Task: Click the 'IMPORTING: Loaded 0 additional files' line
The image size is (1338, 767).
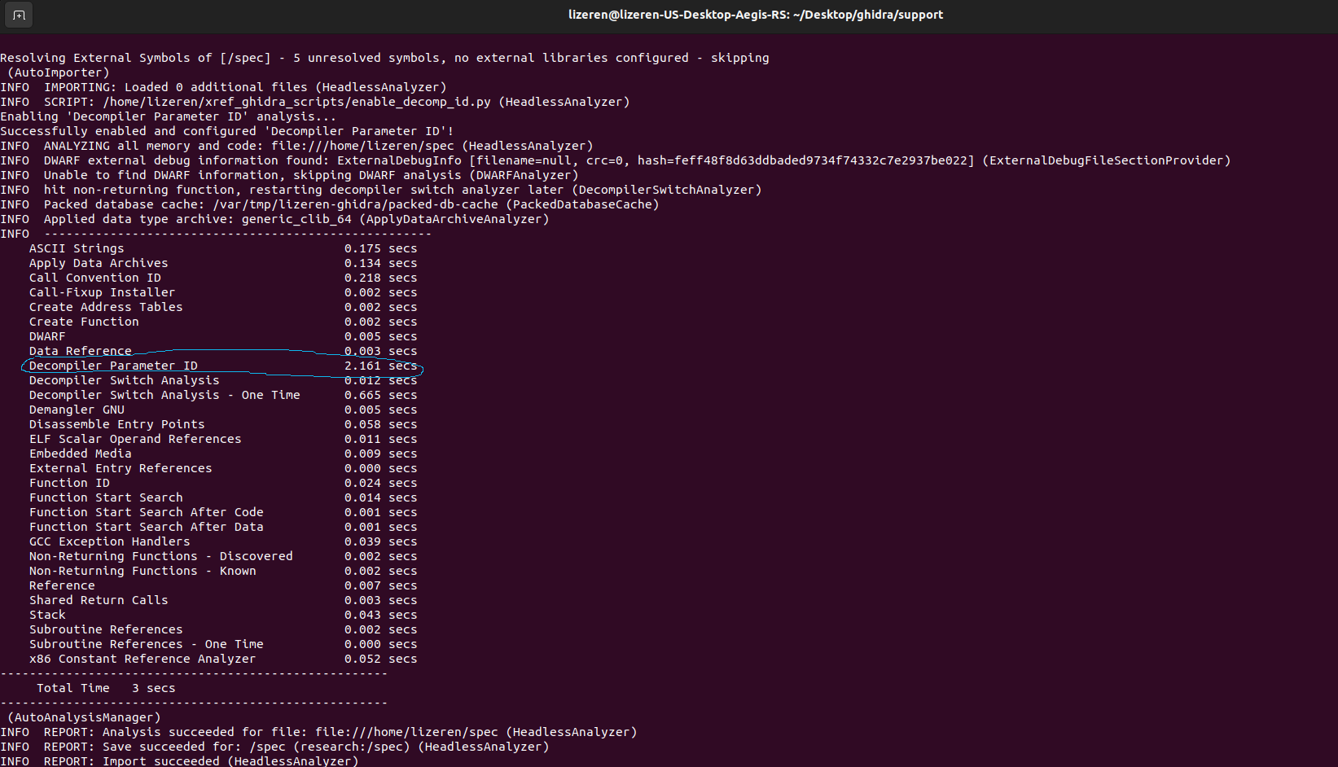Action: click(223, 87)
